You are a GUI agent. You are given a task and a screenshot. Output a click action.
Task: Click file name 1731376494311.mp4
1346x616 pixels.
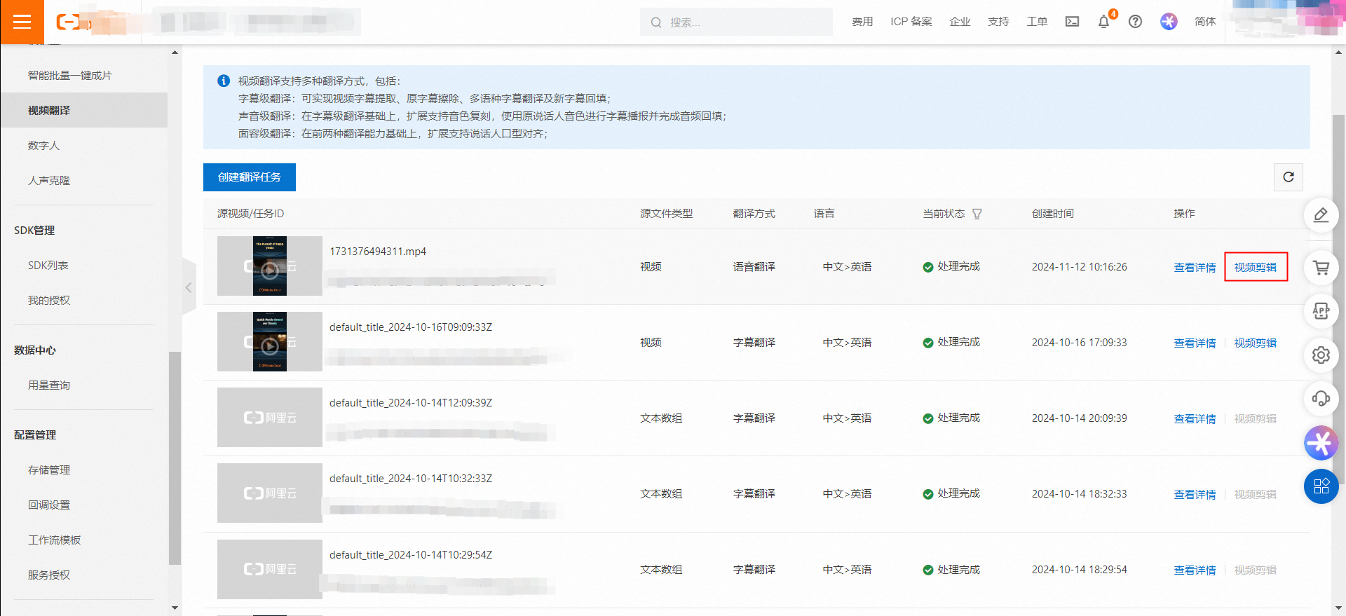[378, 251]
